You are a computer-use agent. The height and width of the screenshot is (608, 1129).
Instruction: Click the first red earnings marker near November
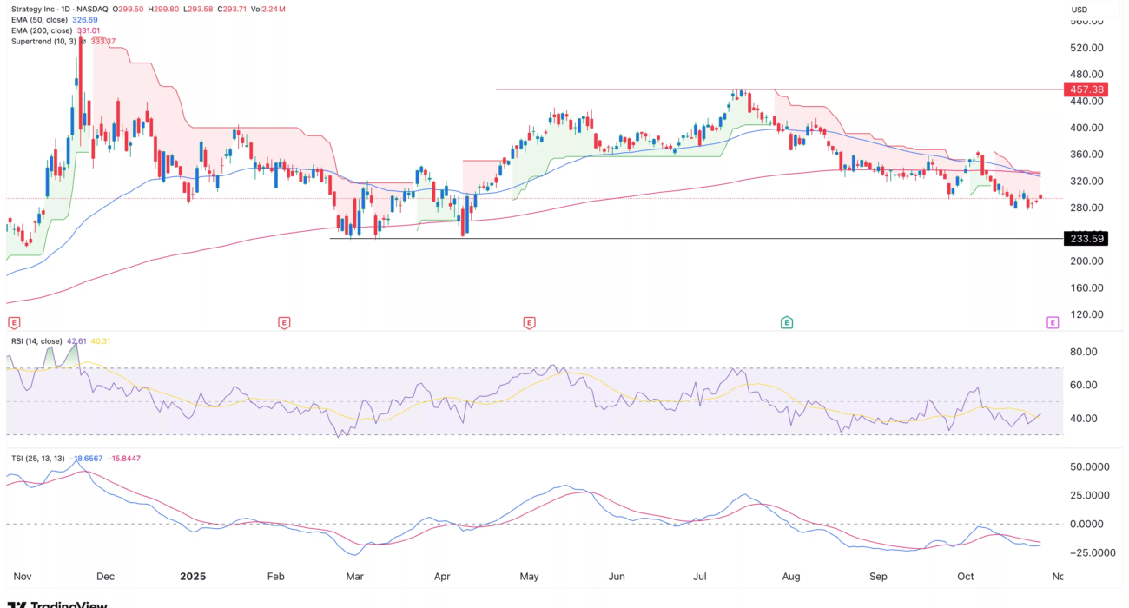click(10, 322)
